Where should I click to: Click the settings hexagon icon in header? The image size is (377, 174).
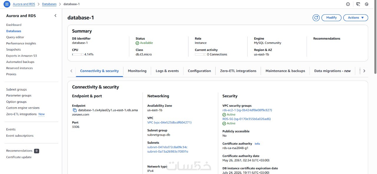[x=367, y=4]
